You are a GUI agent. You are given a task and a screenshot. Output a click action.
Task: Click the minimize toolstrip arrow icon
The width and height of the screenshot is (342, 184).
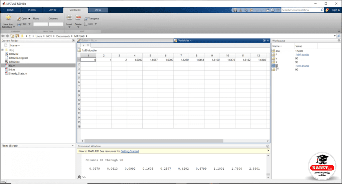point(339,31)
